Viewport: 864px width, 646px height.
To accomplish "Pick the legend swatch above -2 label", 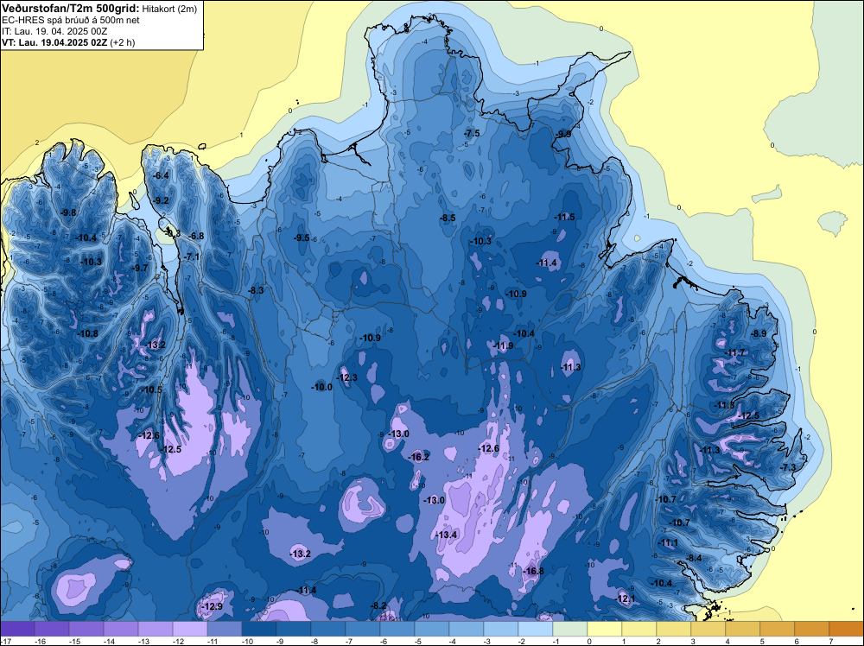I will pos(536,629).
